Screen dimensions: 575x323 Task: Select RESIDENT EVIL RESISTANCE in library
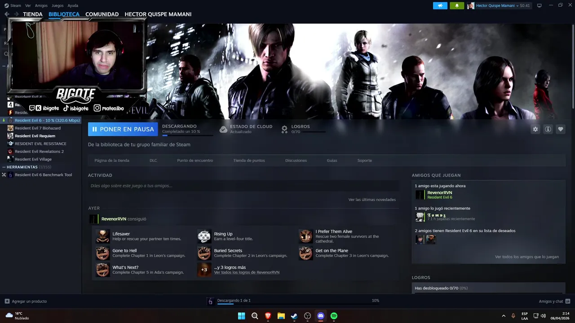(41, 144)
